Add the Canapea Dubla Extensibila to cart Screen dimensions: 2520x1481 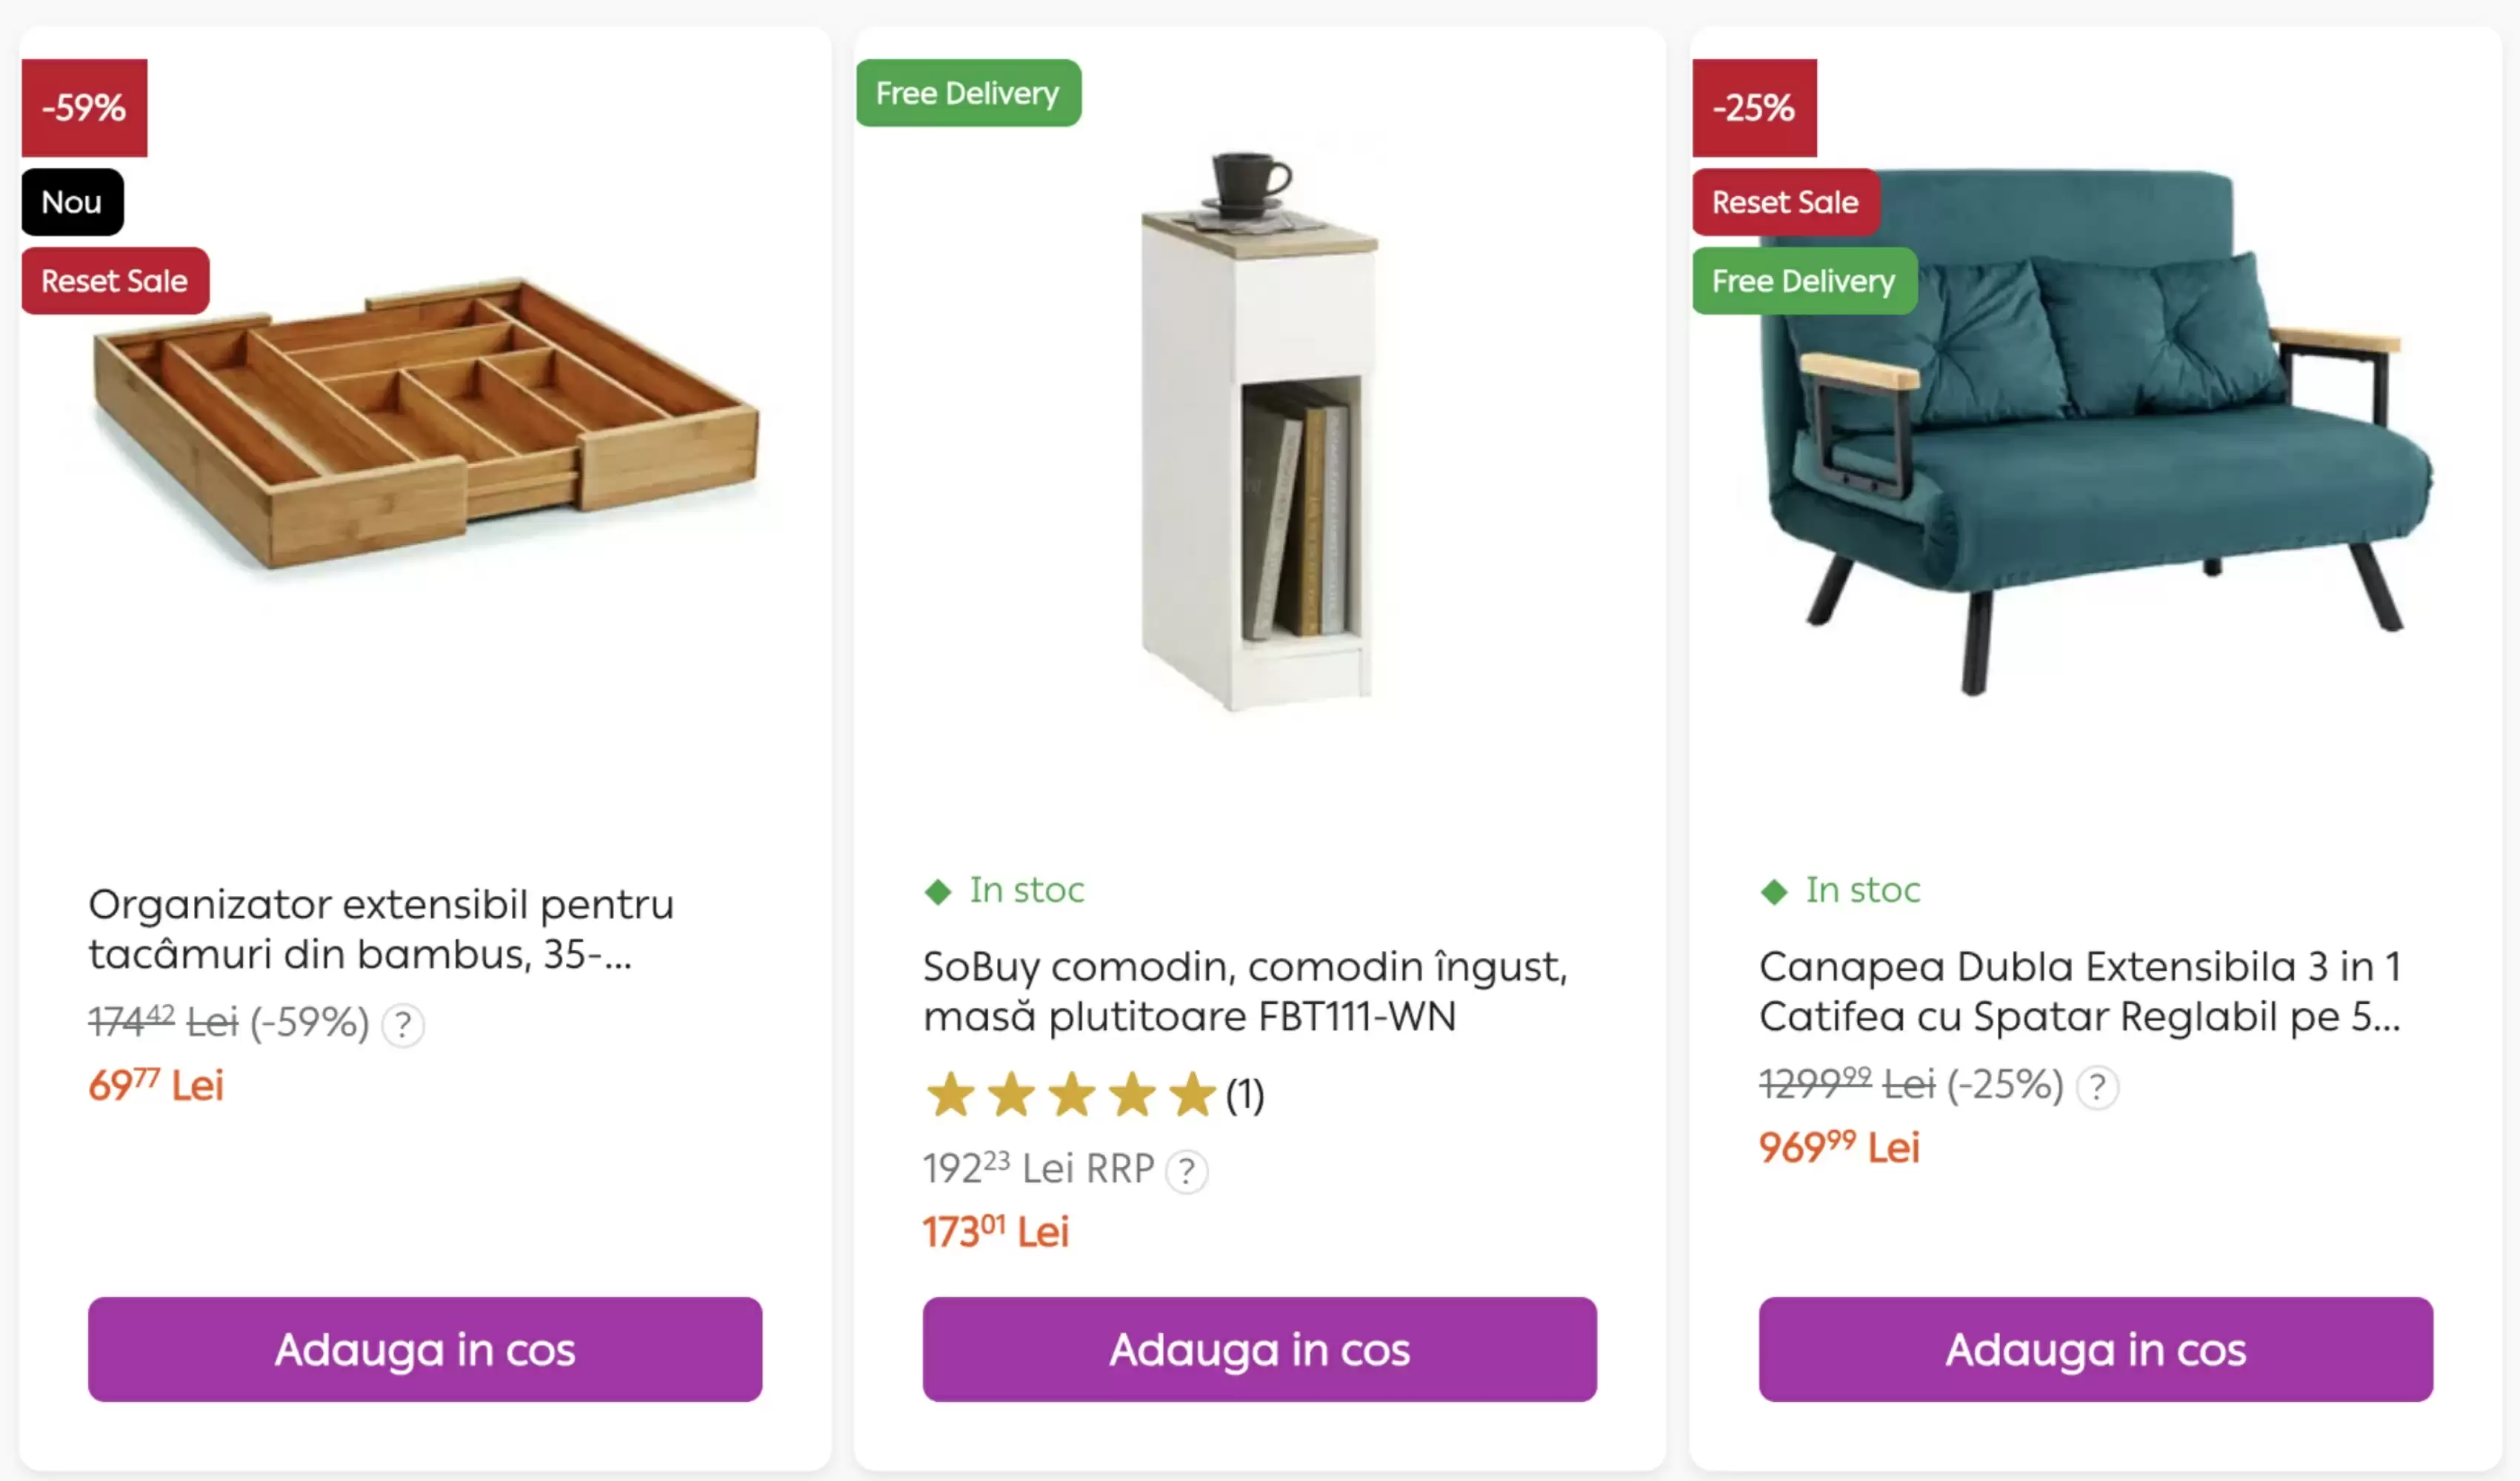tap(2095, 1349)
